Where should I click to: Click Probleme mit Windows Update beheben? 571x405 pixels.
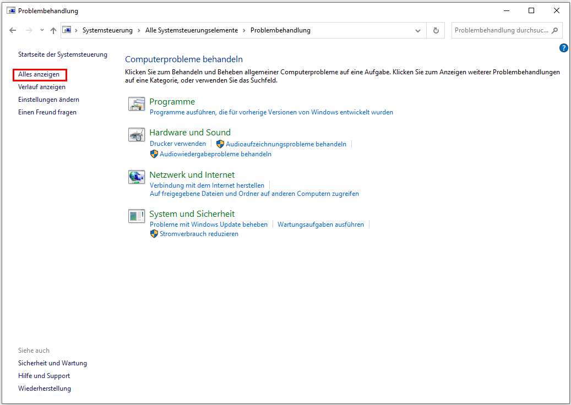pos(209,225)
